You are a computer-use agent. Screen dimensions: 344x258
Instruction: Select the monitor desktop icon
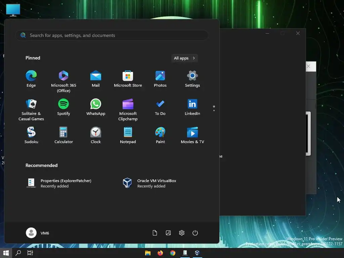coord(13,10)
